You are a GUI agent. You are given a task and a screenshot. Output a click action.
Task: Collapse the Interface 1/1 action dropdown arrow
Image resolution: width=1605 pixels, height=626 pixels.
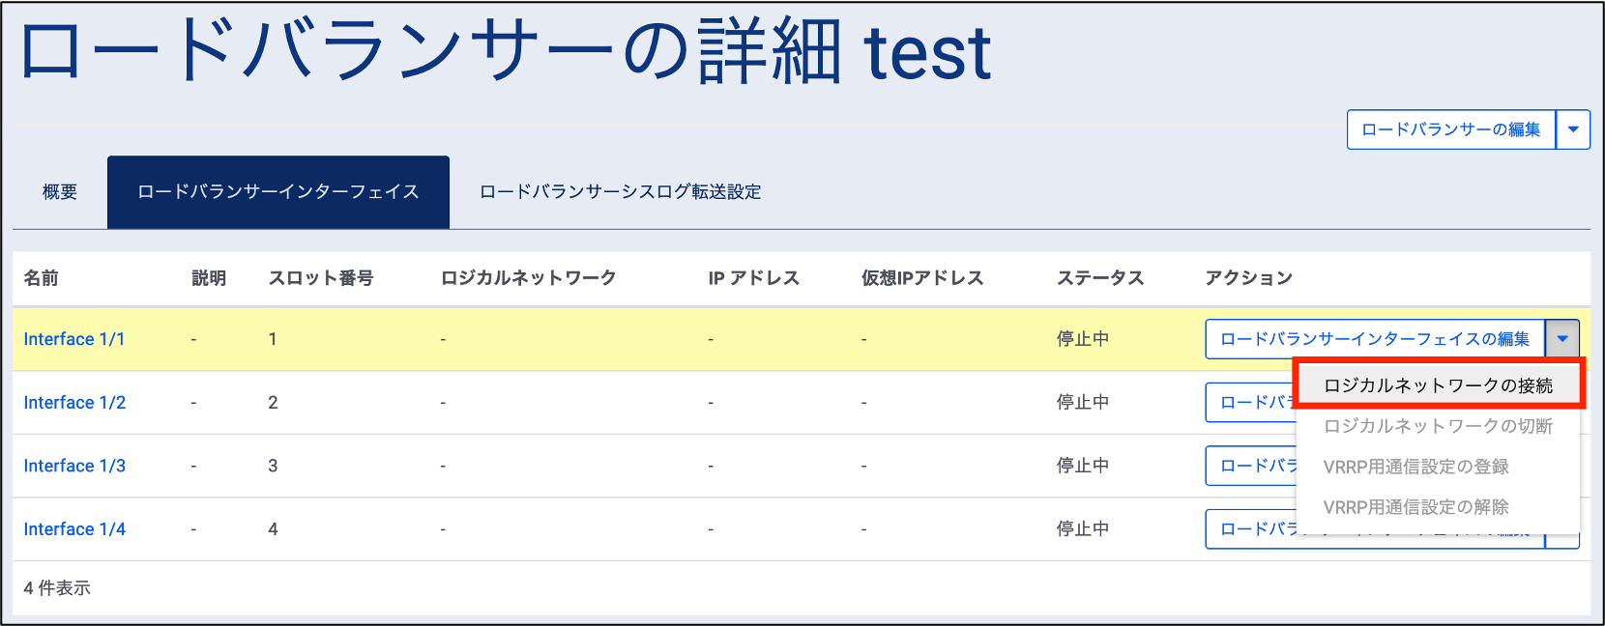point(1562,339)
